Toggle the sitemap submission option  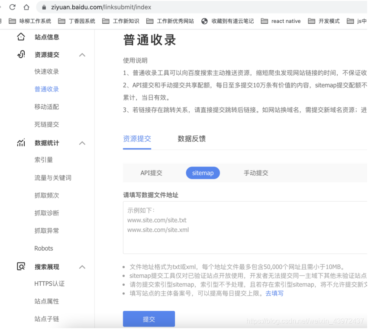(x=203, y=173)
